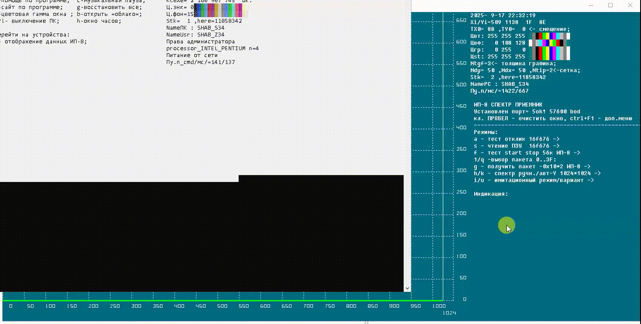Click 'b-открыть =облако=' in the left window
The width and height of the screenshot is (641, 324).
(109, 14)
